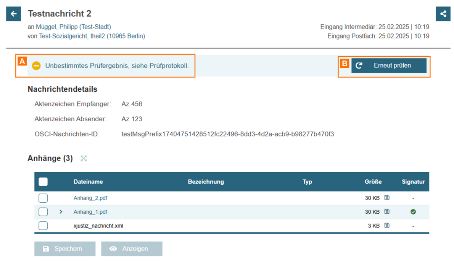Image resolution: width=454 pixels, height=262 pixels.
Task: Sort attachments by Signatur column
Action: click(413, 182)
